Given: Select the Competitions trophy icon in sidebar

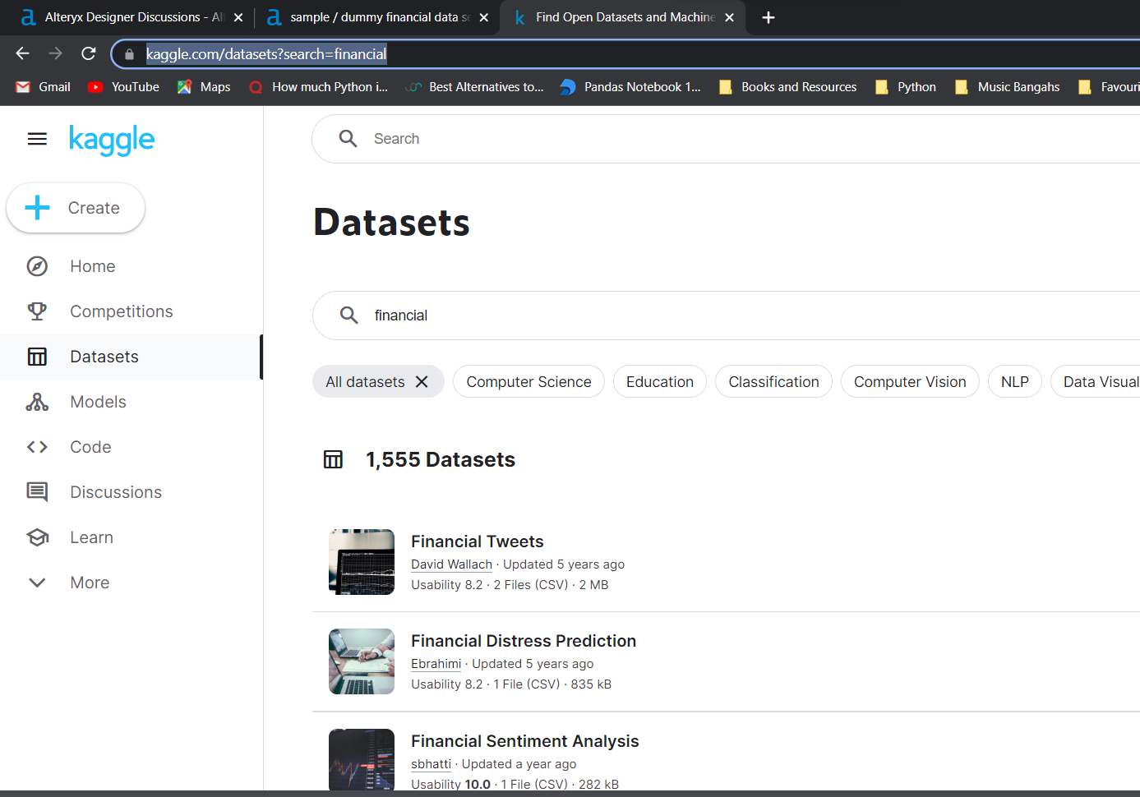Looking at the screenshot, I should pos(37,311).
